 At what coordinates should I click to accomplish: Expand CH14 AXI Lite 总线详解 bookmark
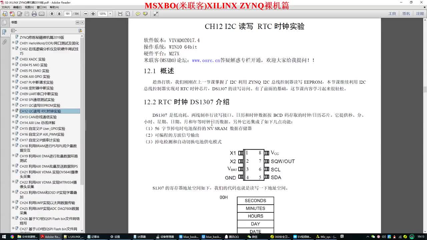13,122
